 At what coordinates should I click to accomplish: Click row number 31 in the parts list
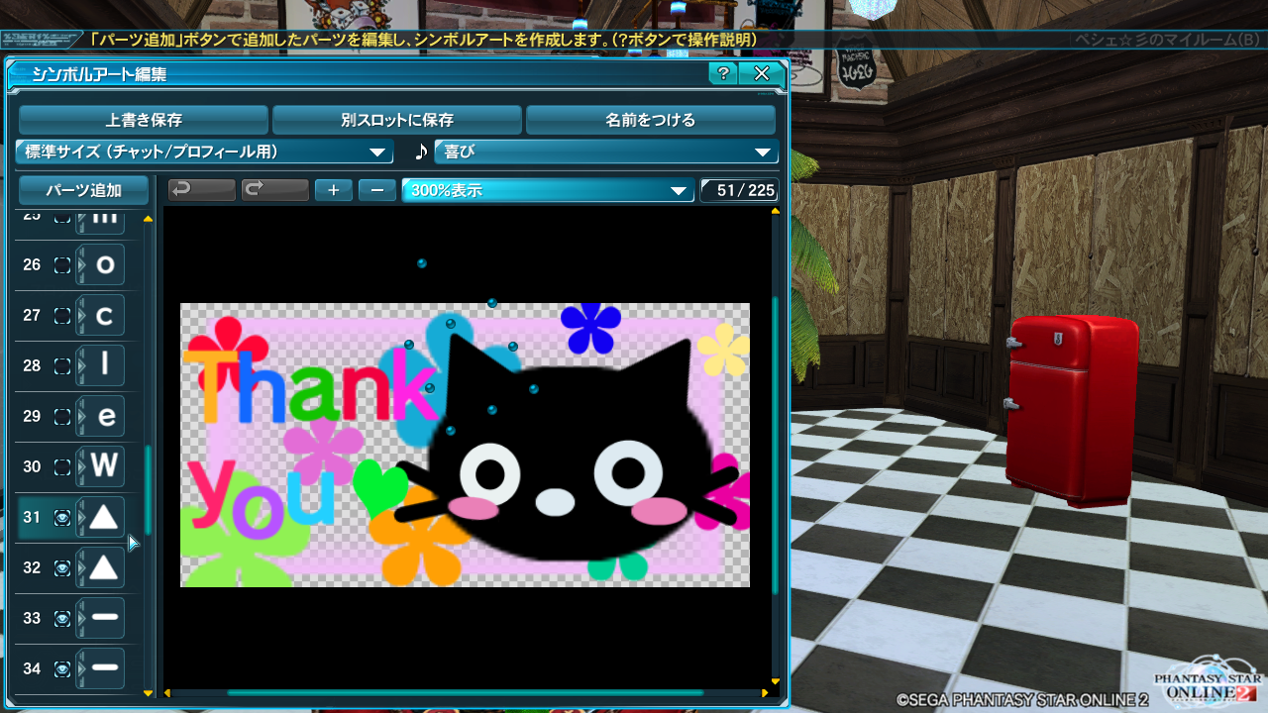tap(32, 517)
